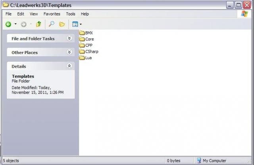Open the Views dropdown arrow
This screenshot has width=254, height=165.
81,24
